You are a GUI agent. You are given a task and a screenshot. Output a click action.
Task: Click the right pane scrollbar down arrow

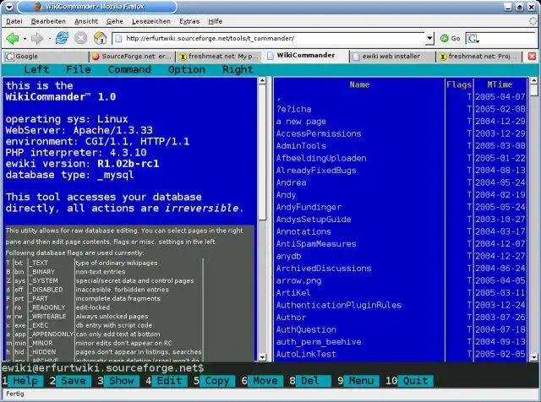coord(533,357)
